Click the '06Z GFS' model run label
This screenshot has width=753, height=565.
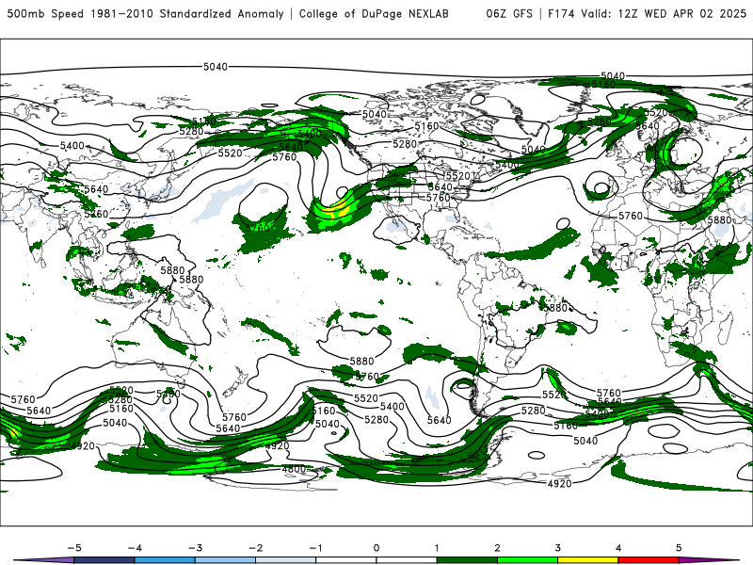point(509,14)
